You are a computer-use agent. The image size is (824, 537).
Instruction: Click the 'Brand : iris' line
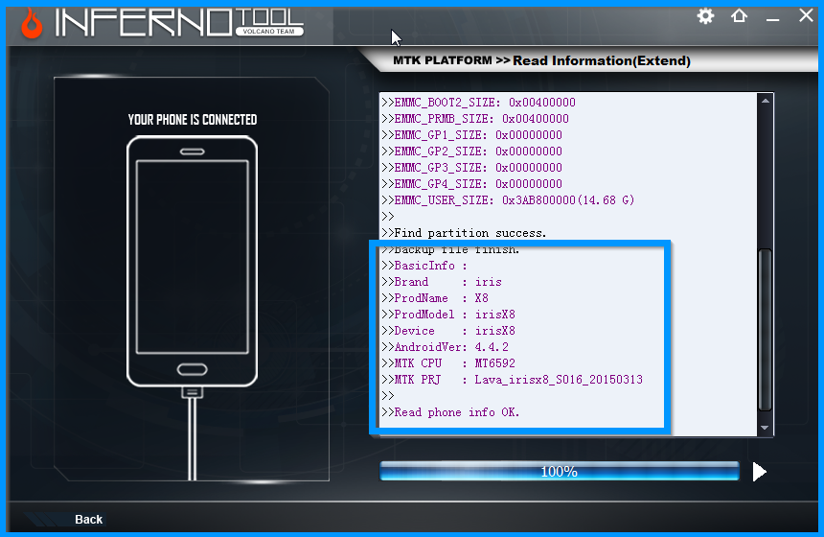coord(442,281)
